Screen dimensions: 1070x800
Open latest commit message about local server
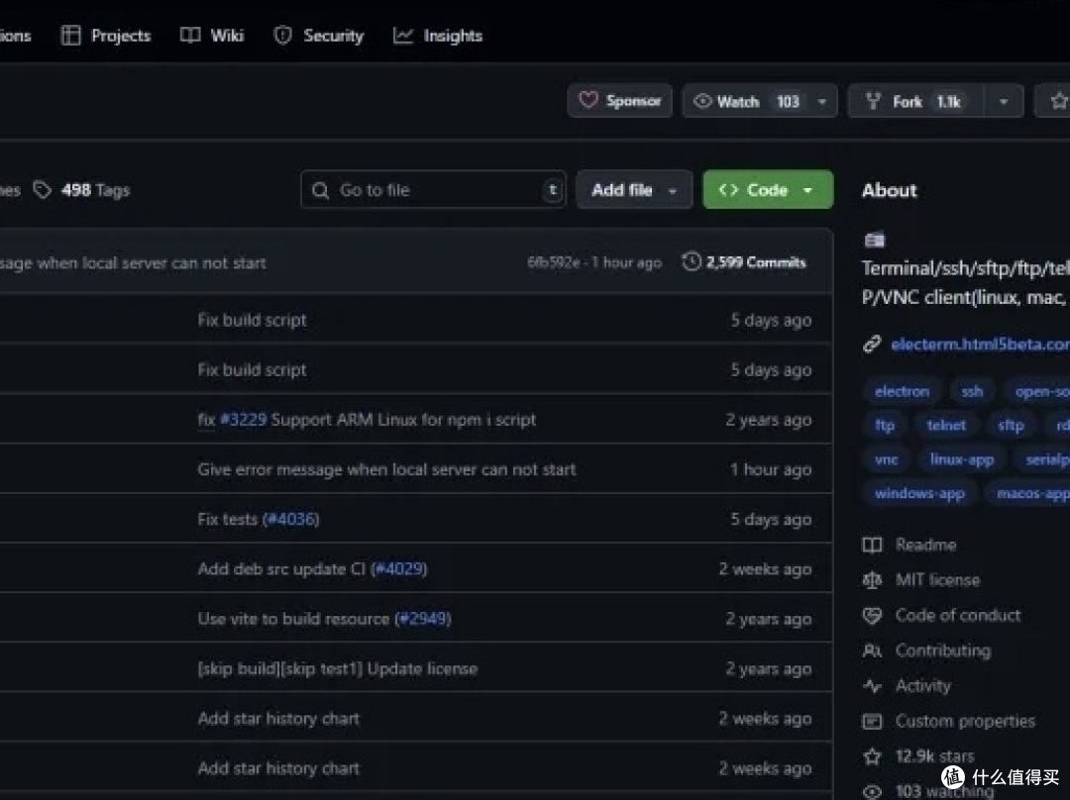(133, 262)
